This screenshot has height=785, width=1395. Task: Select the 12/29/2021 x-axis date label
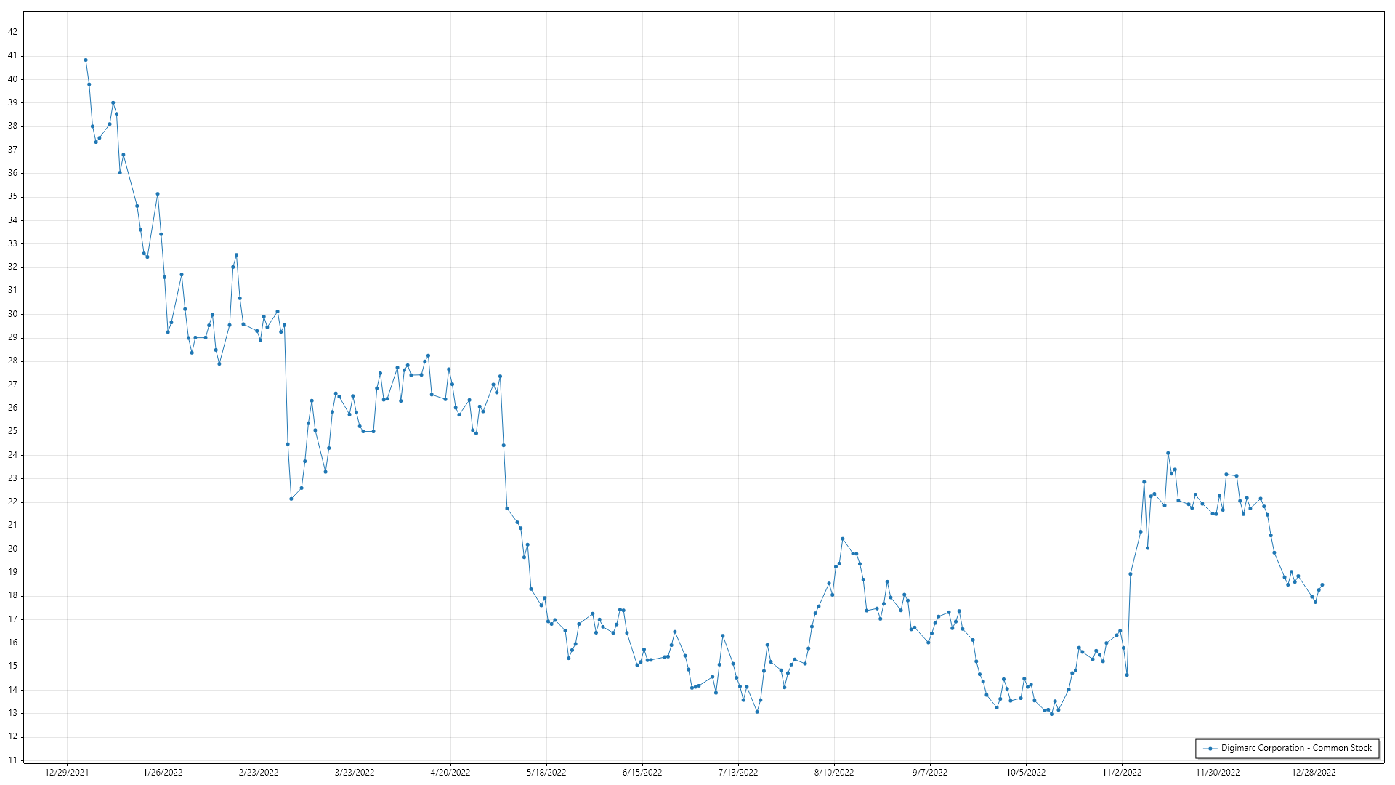[67, 773]
